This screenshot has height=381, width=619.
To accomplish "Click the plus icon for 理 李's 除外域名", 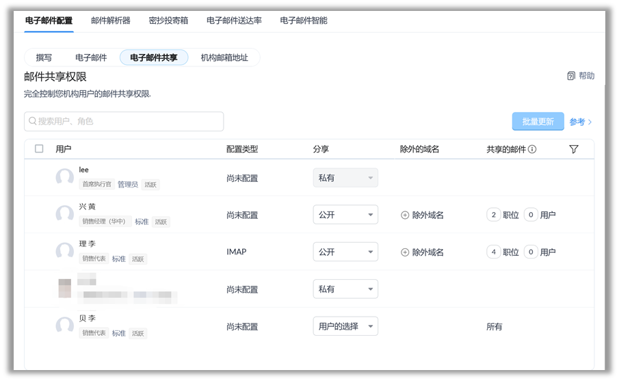I will click(x=405, y=252).
